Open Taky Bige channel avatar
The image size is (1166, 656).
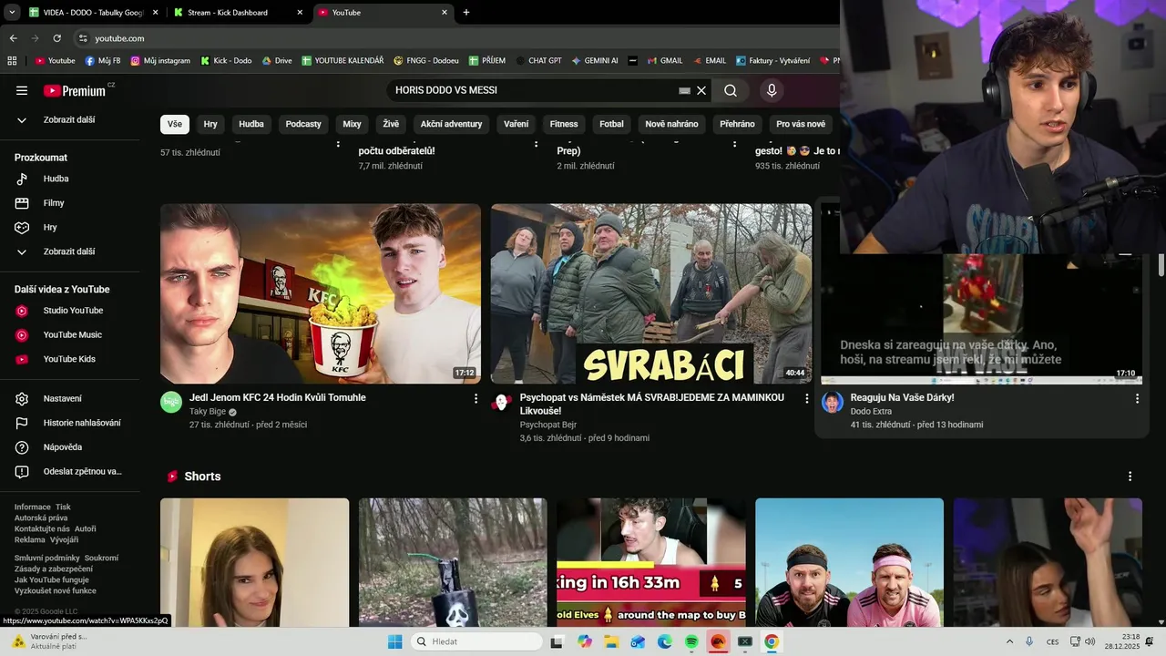click(x=171, y=402)
